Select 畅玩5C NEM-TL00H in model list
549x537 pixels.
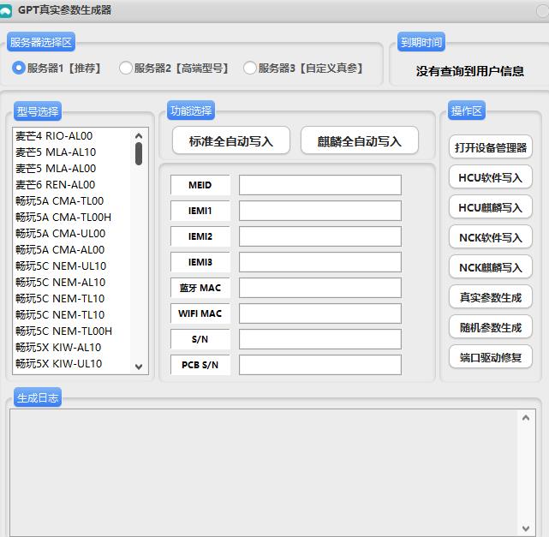coord(71,331)
